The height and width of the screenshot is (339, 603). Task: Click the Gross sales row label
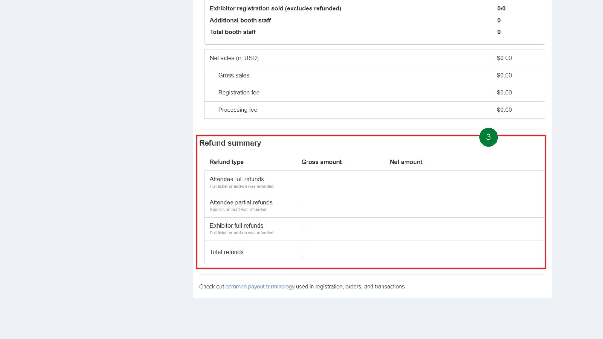[234, 75]
